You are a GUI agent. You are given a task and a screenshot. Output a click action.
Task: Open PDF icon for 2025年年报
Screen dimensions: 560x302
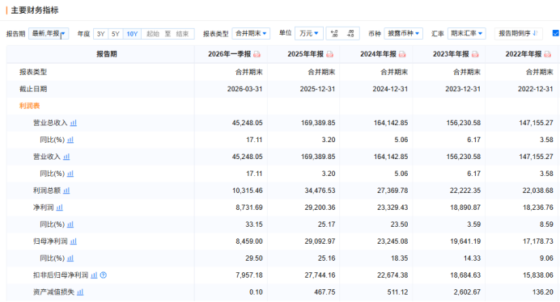tap(329, 54)
